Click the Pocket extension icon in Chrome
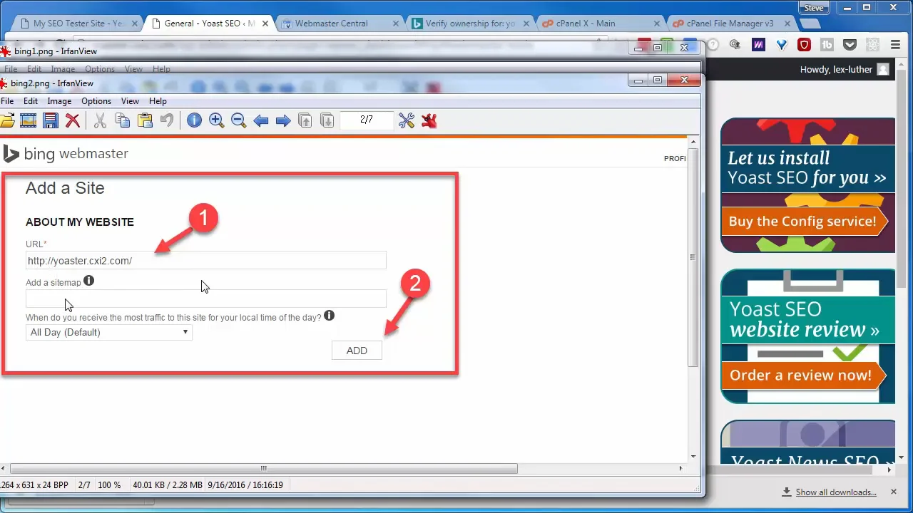The image size is (913, 513). 850,45
